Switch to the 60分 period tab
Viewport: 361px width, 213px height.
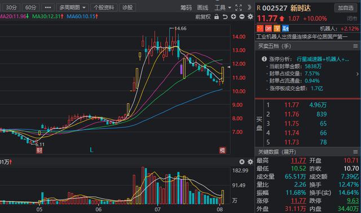pos(30,7)
